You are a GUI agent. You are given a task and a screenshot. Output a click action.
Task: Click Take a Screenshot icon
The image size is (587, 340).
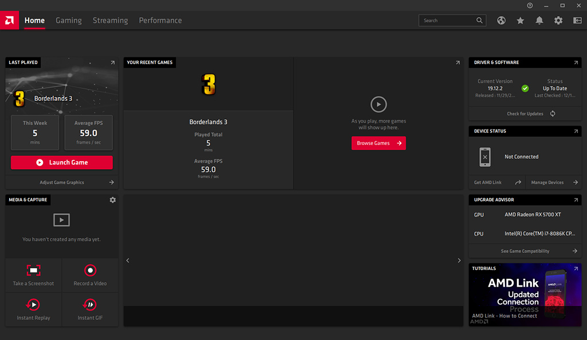click(x=33, y=271)
